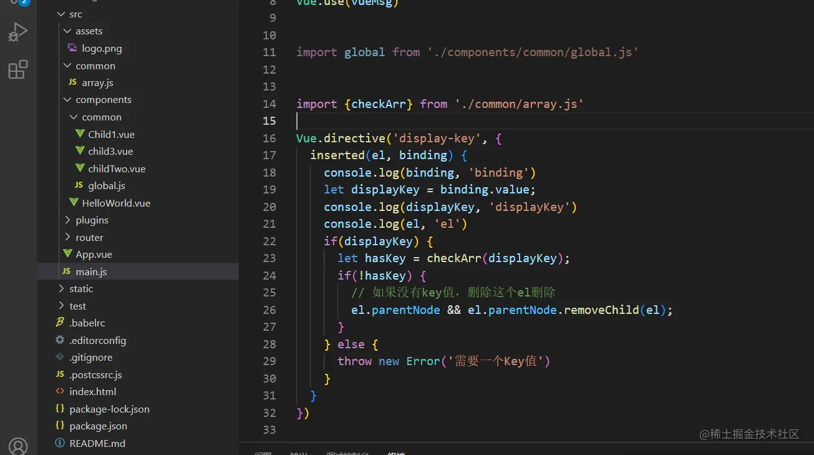This screenshot has width=814, height=455.
Task: Open the Run and Debug view
Action: tap(17, 32)
